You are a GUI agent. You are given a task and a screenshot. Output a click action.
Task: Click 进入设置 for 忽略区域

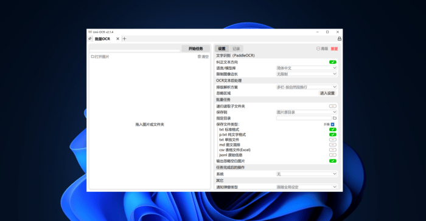[x=327, y=93]
